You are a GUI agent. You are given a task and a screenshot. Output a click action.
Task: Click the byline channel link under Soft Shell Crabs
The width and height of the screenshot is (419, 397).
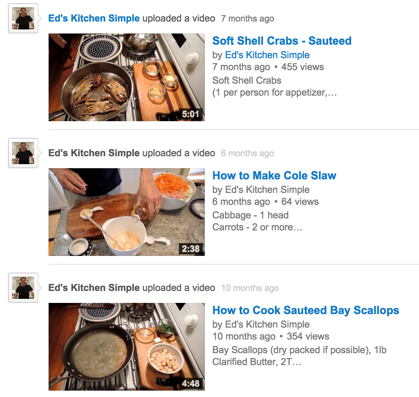267,55
